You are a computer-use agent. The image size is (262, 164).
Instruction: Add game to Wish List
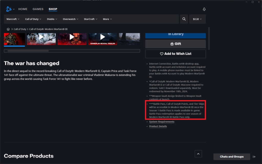click(x=175, y=54)
